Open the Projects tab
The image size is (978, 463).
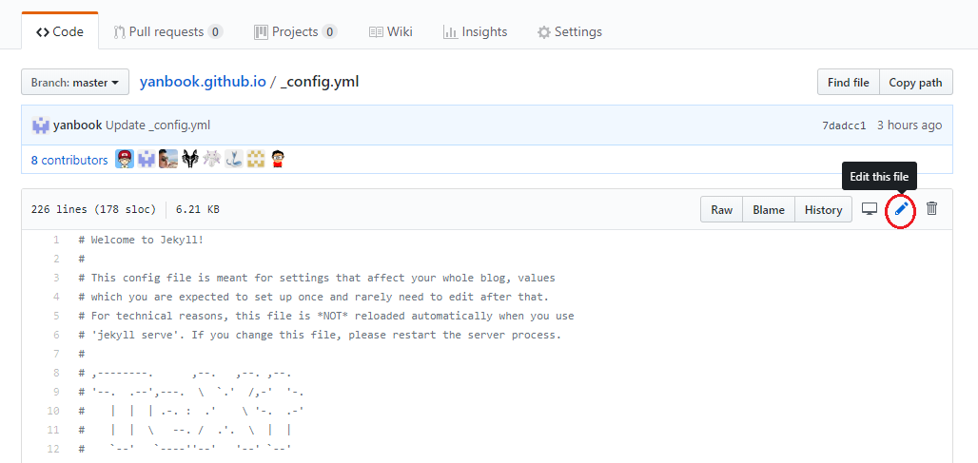295,31
